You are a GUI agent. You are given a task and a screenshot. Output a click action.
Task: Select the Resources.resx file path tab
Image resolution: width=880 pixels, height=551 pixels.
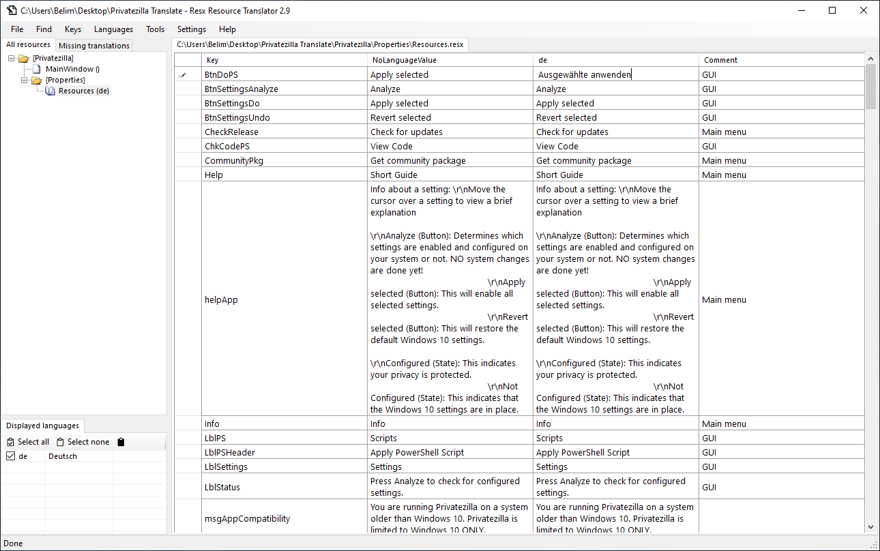click(320, 44)
